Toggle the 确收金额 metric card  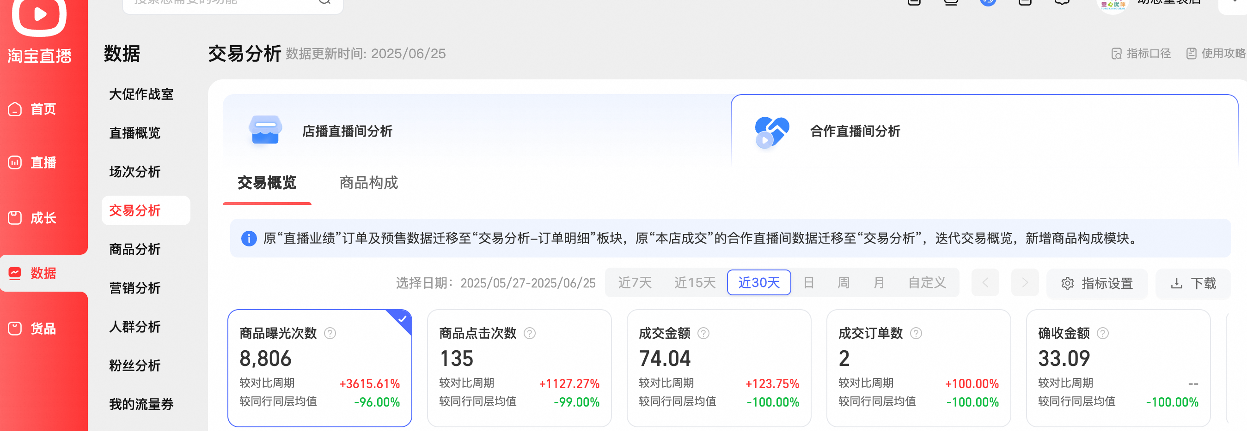point(1118,368)
